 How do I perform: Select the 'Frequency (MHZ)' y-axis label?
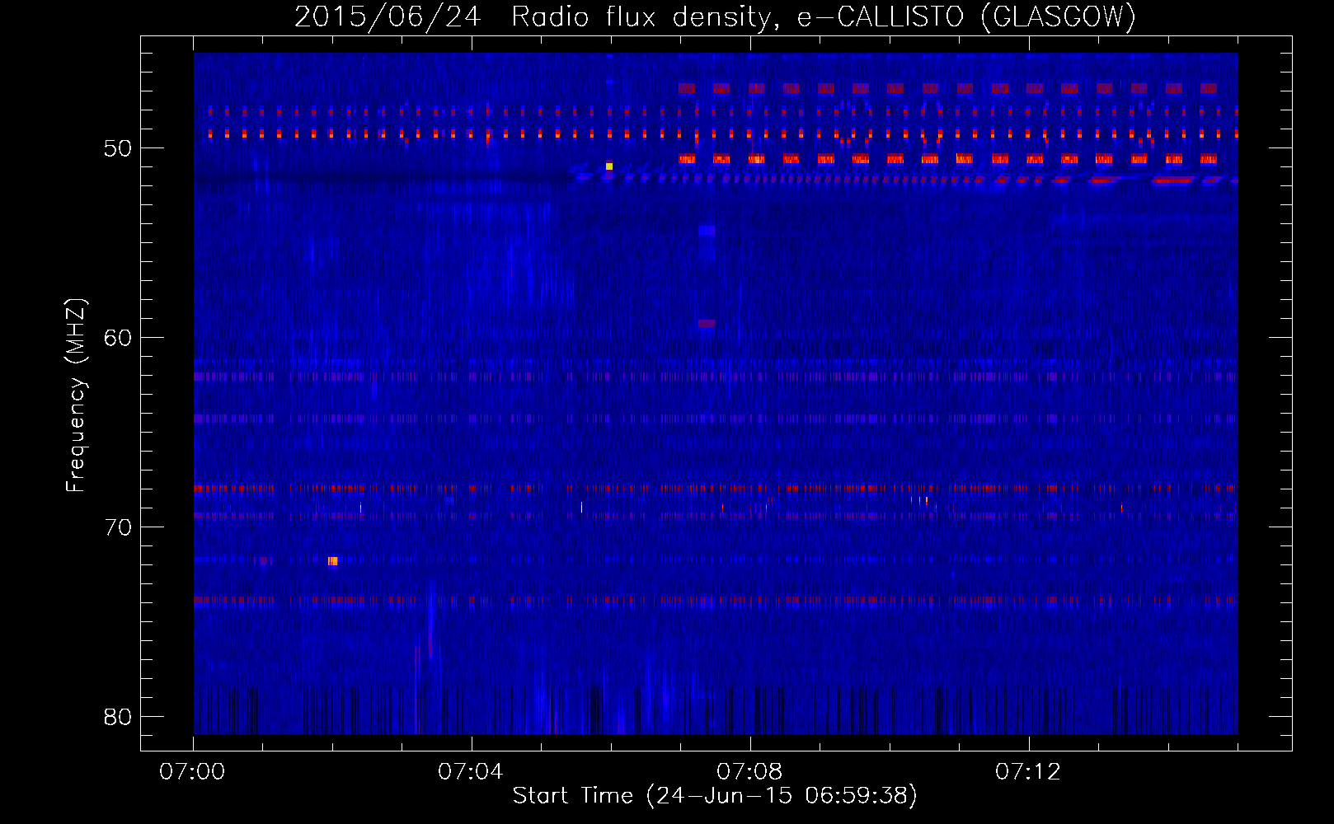75,396
